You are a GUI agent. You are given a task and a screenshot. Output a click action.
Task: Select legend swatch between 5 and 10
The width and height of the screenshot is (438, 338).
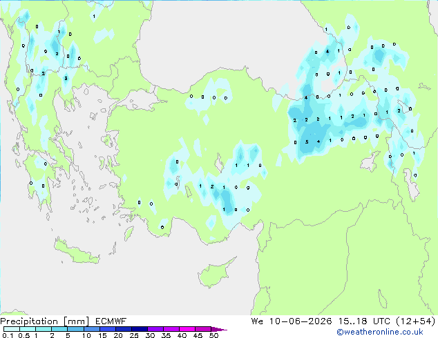coord(75,329)
